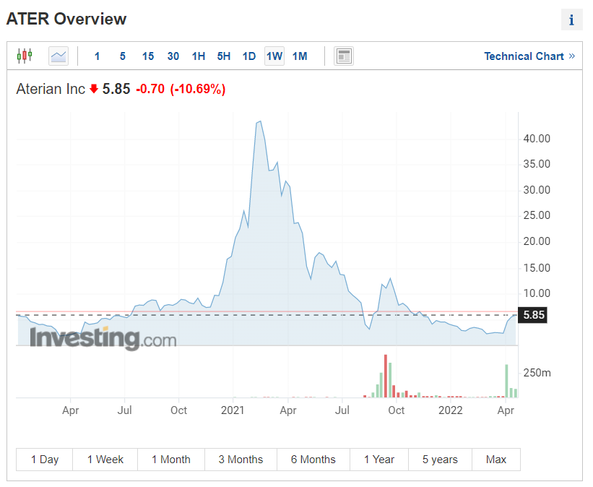The image size is (593, 487).
Task: Set the chart interval to 1 minute
Action: click(98, 56)
